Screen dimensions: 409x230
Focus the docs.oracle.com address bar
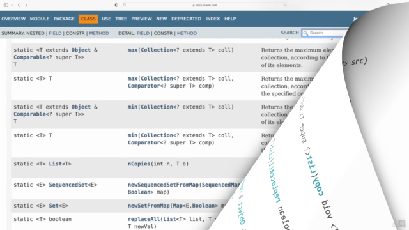pyautogui.click(x=204, y=5)
